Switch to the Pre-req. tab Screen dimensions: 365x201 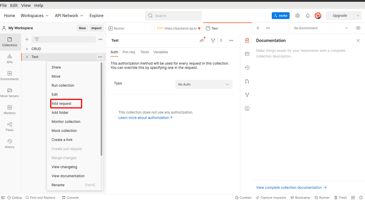[x=129, y=52]
